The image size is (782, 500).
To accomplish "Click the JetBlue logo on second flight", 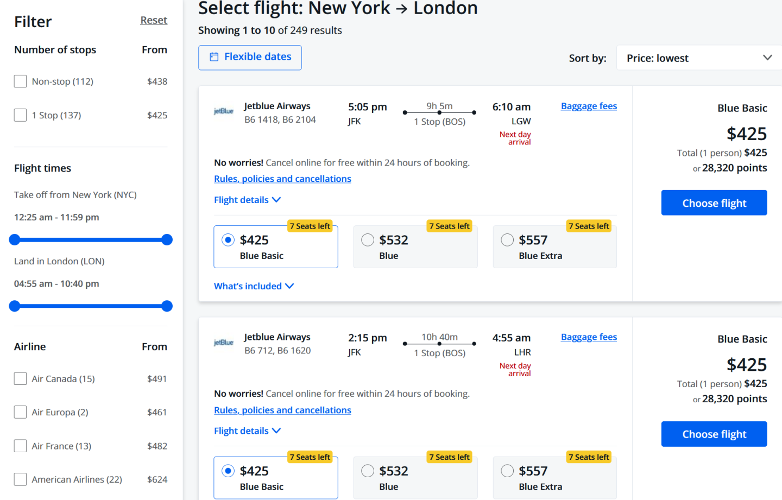I will [x=223, y=343].
